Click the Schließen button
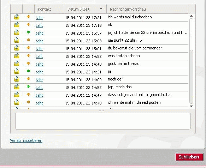The width and height of the screenshot is (206, 168). point(189,157)
